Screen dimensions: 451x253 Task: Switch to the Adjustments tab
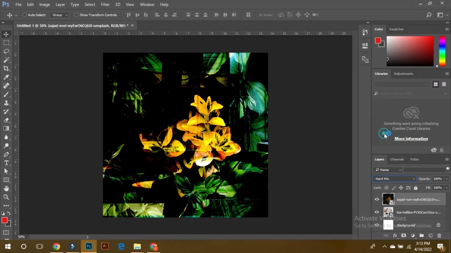point(403,73)
